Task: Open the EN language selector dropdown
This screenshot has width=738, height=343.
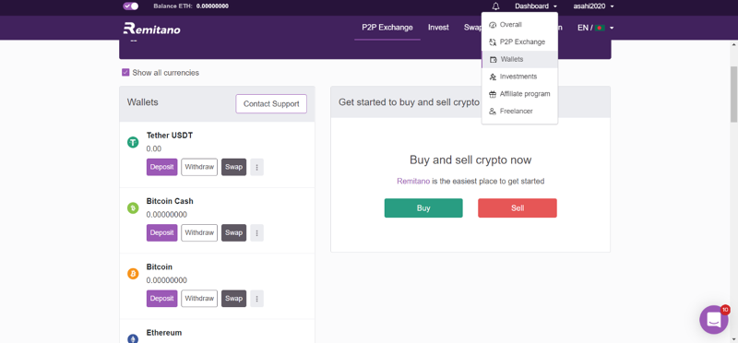Action: pos(595,28)
